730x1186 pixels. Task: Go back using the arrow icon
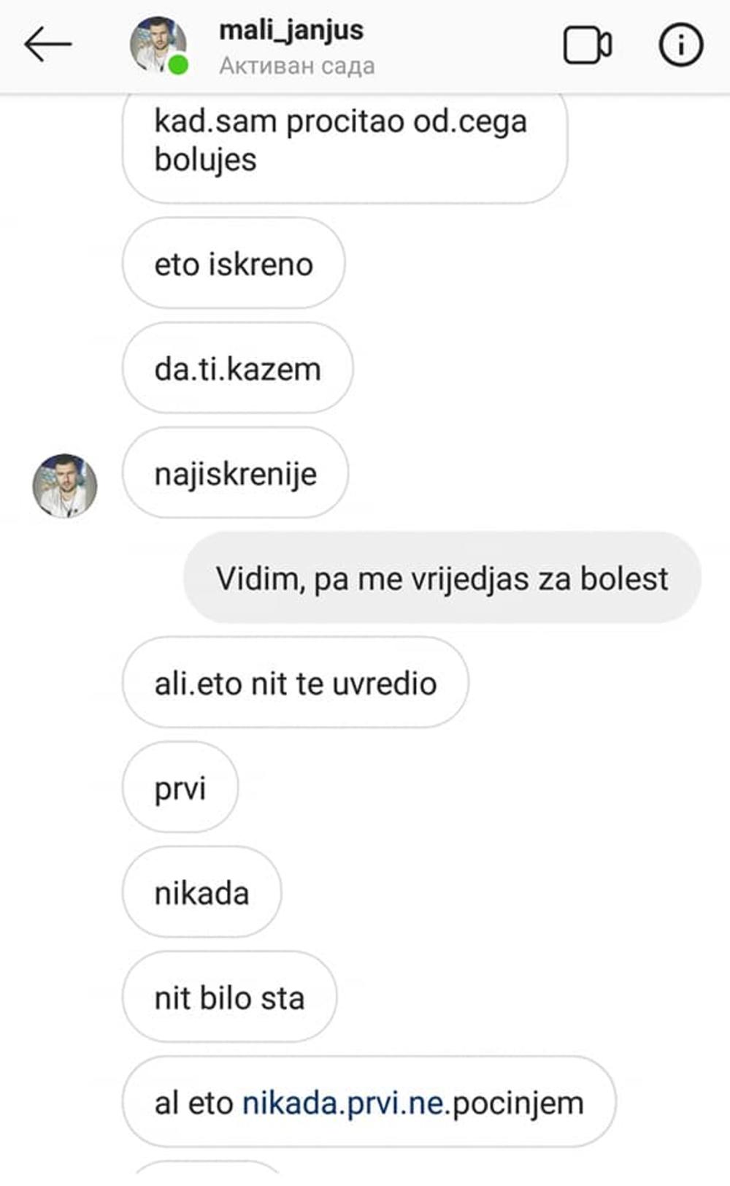click(x=47, y=45)
